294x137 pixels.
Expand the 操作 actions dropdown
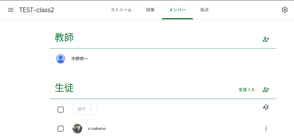85,109
